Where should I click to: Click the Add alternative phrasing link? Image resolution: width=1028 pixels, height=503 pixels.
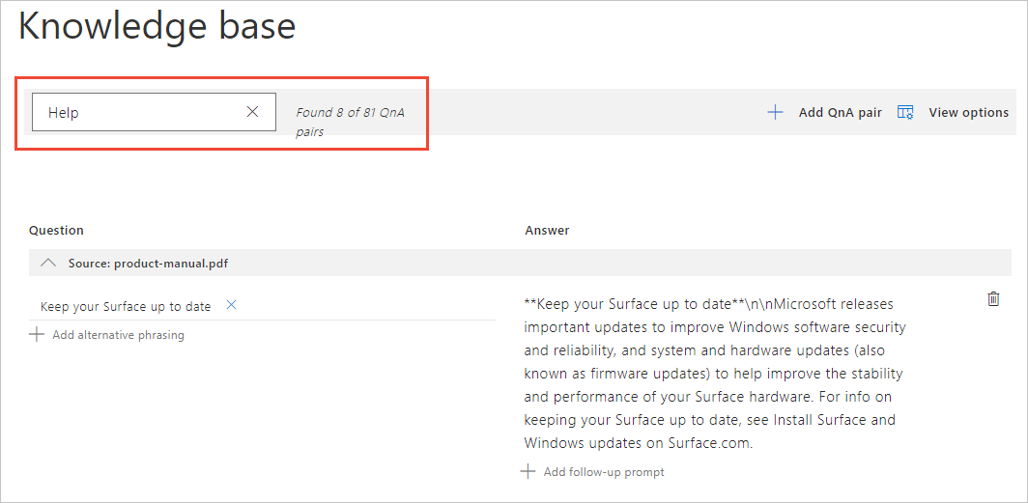pos(118,335)
